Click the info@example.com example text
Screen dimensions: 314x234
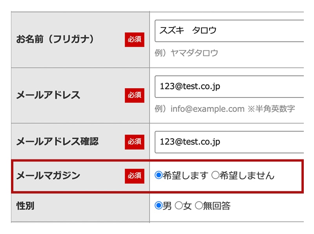pos(207,109)
